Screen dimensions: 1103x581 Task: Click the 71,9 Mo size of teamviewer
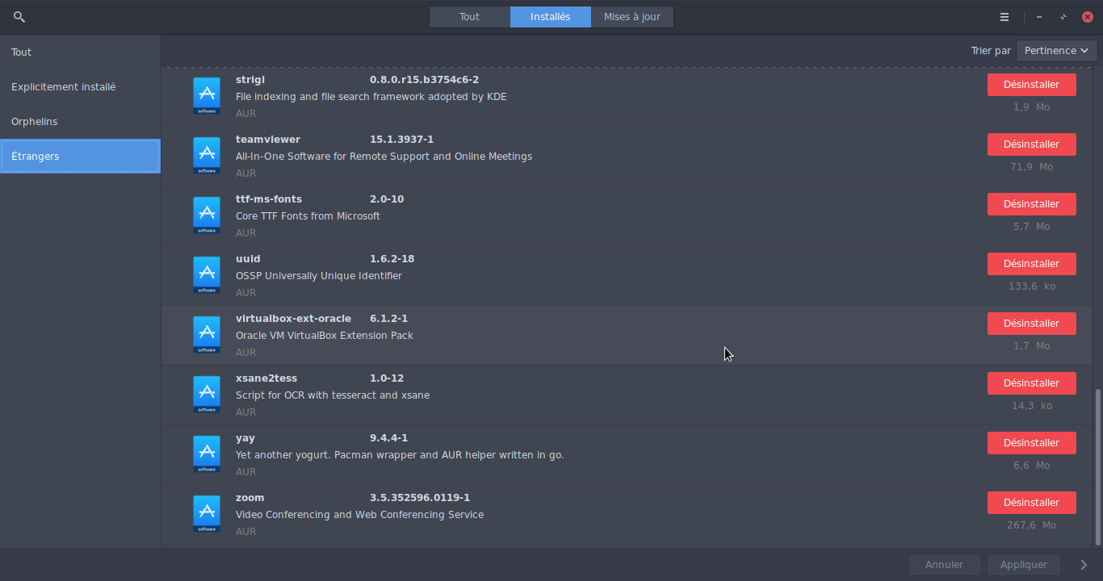(x=1032, y=167)
